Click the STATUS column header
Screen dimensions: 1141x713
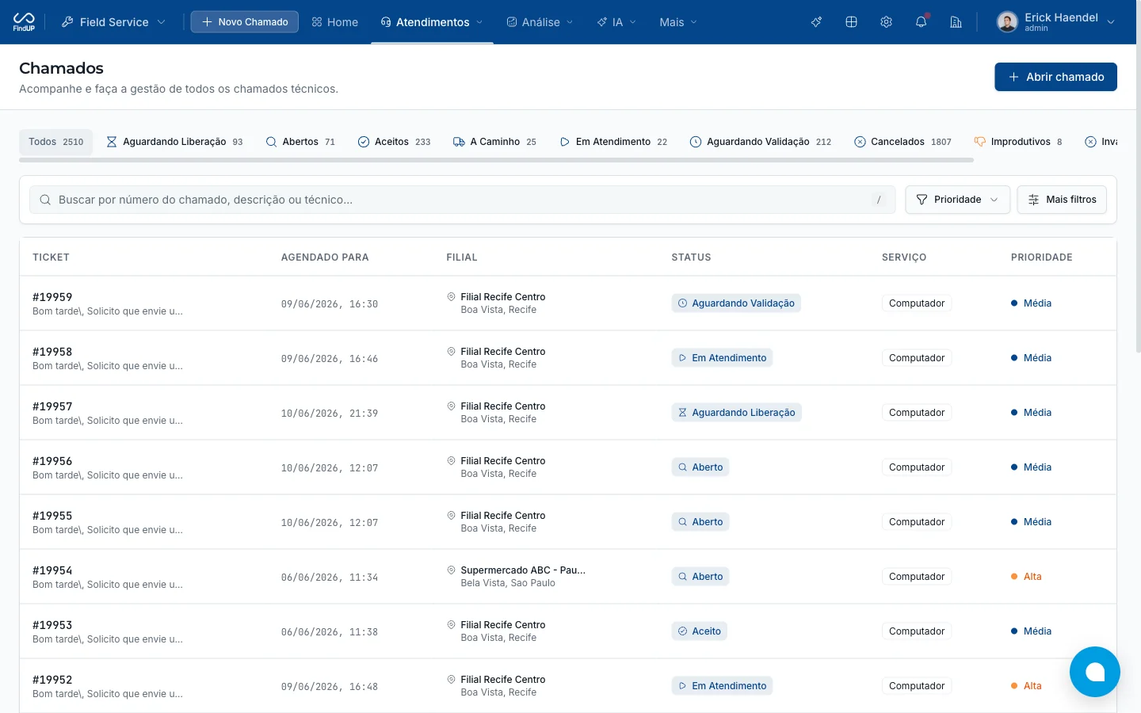(x=691, y=257)
